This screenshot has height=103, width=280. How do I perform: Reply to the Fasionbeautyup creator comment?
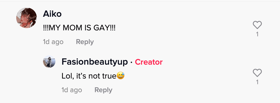[x=103, y=90]
